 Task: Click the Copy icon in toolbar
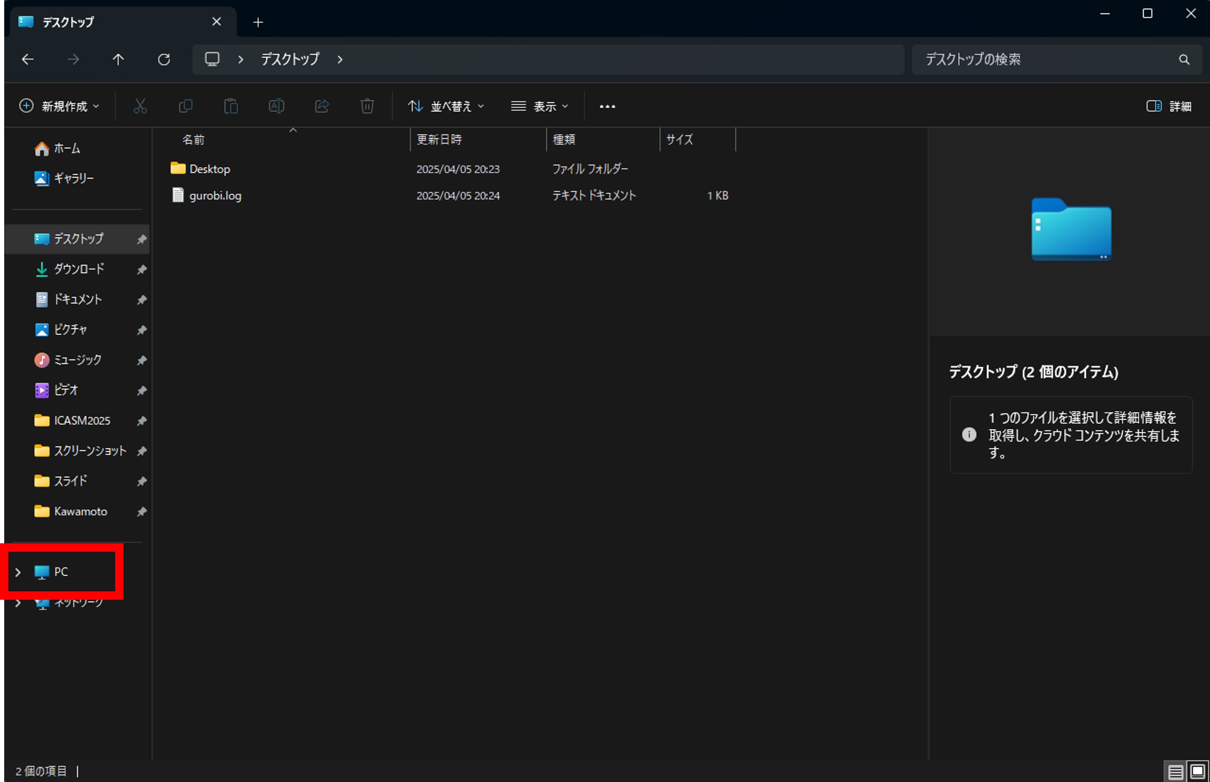(x=185, y=106)
